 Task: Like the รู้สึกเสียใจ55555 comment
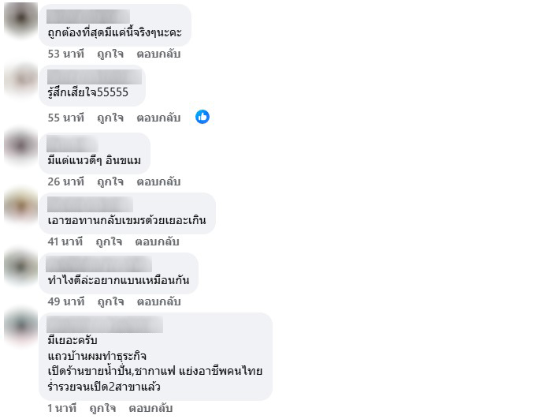pyautogui.click(x=110, y=118)
